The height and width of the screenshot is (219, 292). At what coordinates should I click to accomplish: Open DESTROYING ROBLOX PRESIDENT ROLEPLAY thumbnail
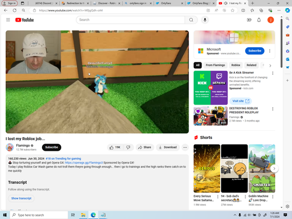tap(211, 116)
